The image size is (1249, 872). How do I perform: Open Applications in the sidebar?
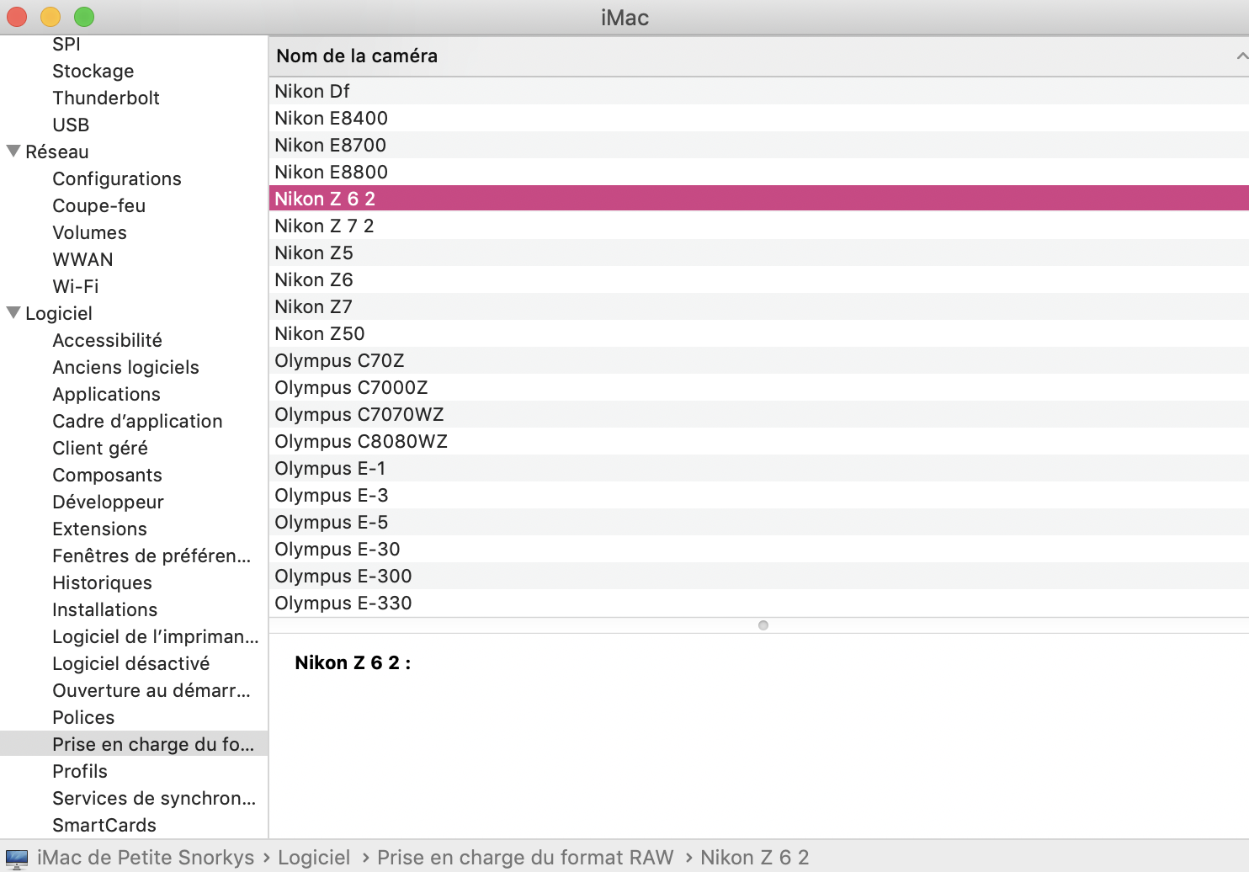coord(107,394)
